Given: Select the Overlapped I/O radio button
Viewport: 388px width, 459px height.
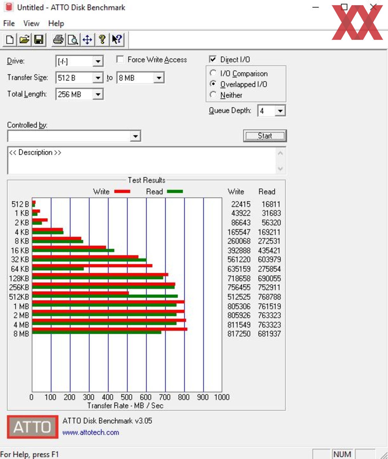Looking at the screenshot, I should point(213,84).
